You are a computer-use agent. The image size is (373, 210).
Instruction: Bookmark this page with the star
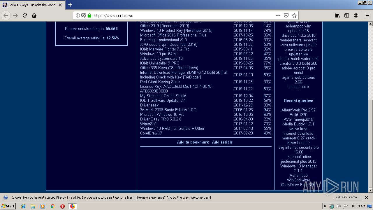294,15
